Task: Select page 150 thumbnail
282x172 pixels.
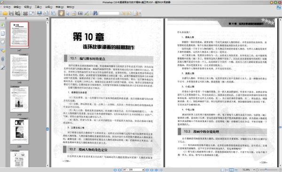Action: tap(19, 131)
